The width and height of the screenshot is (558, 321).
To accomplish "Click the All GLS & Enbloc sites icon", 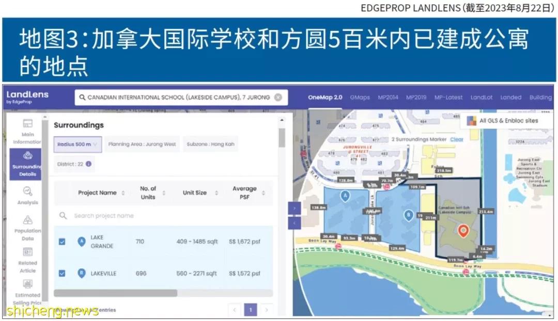I will (472, 121).
